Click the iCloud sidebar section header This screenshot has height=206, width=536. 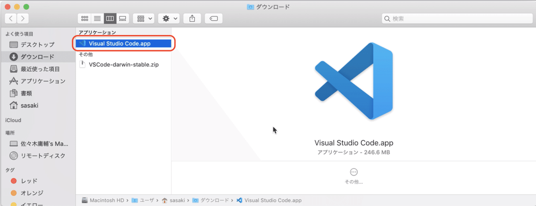(x=13, y=120)
